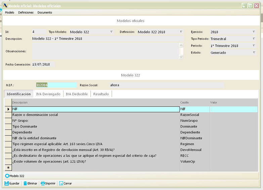Open the Modelo menu
This screenshot has height=190, width=263.
pos(9,12)
